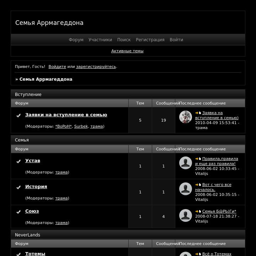The image size is (256, 256).
Task: Click message count 19 in Заявки row
Action: click(164, 120)
